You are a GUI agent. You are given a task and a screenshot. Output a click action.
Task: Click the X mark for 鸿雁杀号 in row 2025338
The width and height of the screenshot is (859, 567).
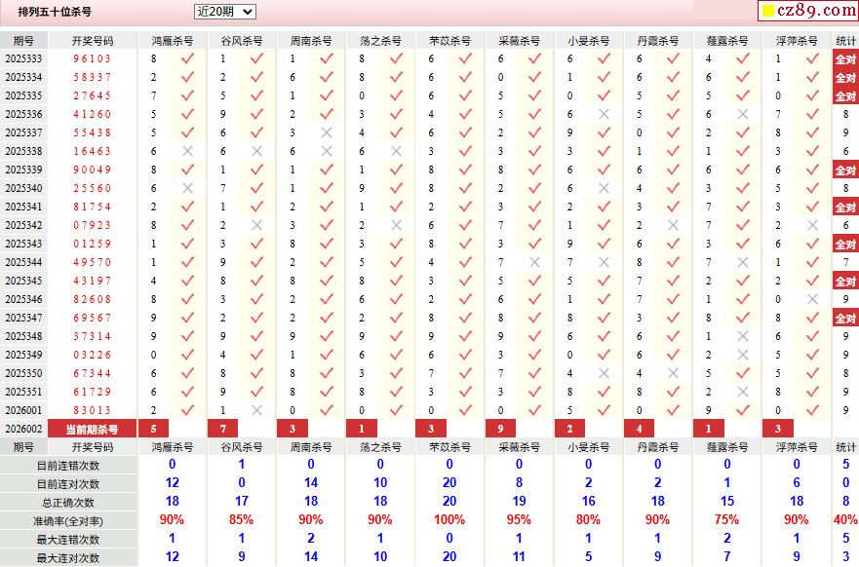tap(187, 151)
